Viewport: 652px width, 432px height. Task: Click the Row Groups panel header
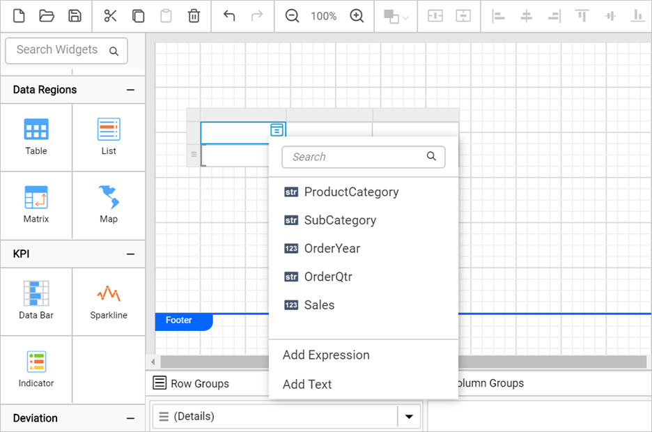pyautogui.click(x=192, y=383)
